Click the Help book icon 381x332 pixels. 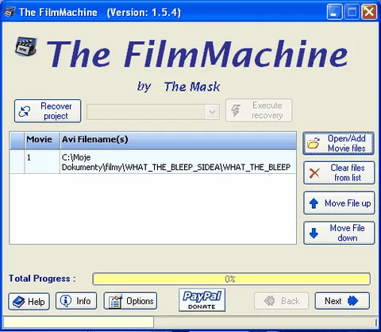pos(19,302)
